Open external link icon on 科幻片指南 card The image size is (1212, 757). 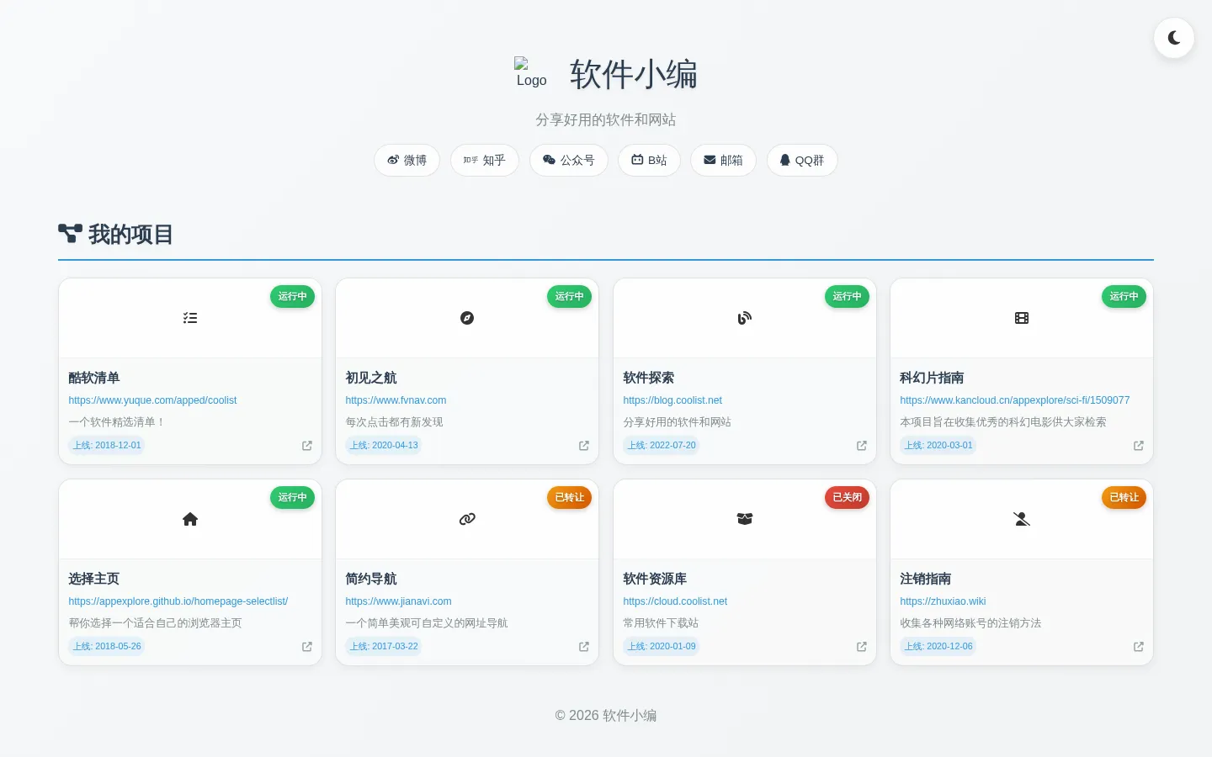coord(1139,446)
